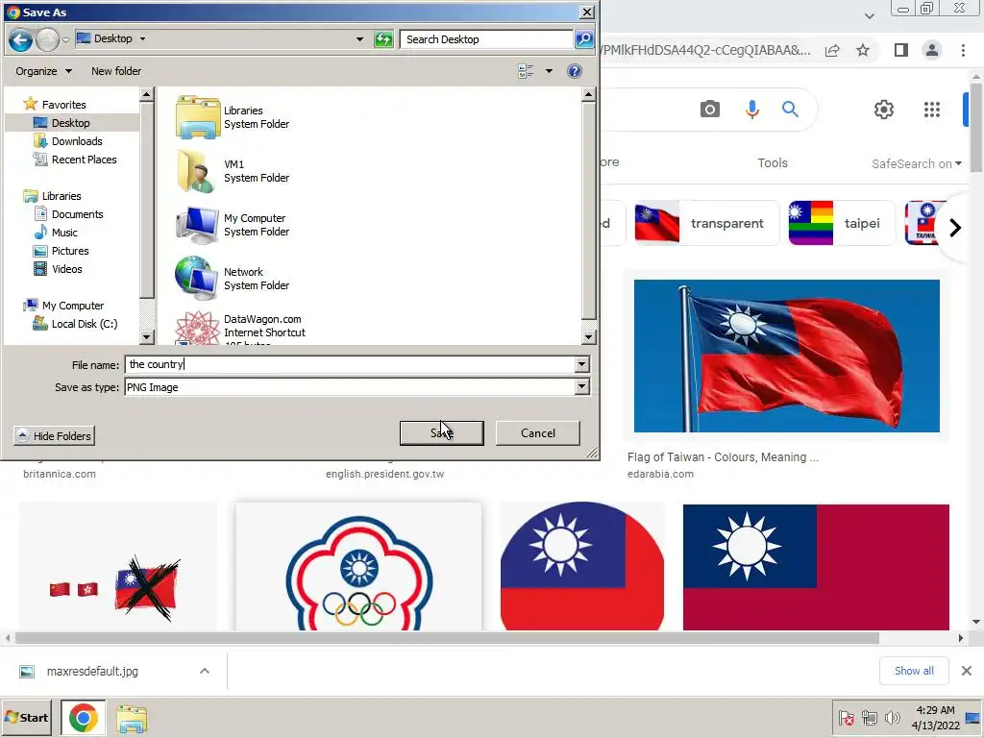Open the Help icon in Save As toolbar
984x738 pixels.
tap(575, 71)
